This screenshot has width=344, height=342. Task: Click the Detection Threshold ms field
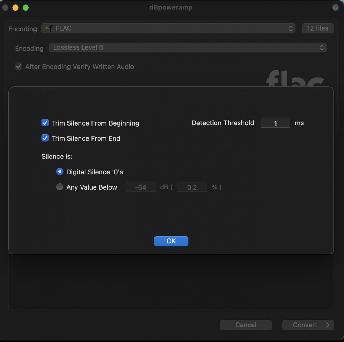point(275,123)
